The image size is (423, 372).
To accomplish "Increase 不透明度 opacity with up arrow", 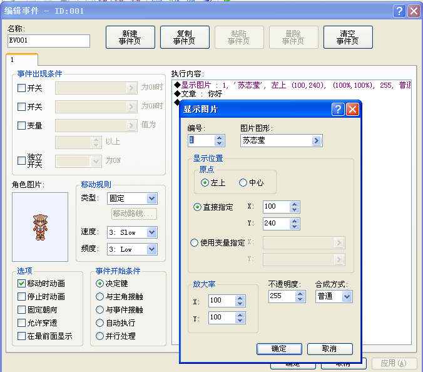I will point(300,294).
